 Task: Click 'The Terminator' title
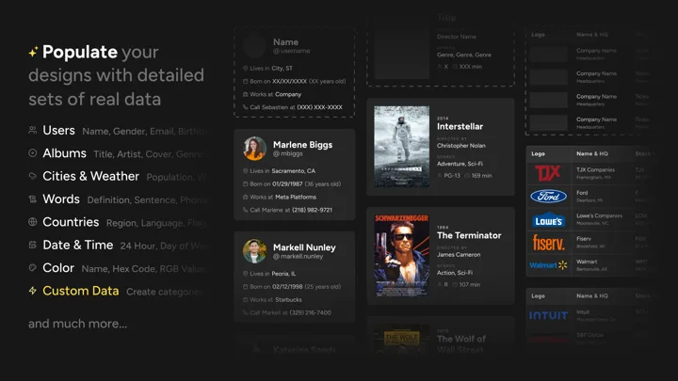(x=469, y=235)
